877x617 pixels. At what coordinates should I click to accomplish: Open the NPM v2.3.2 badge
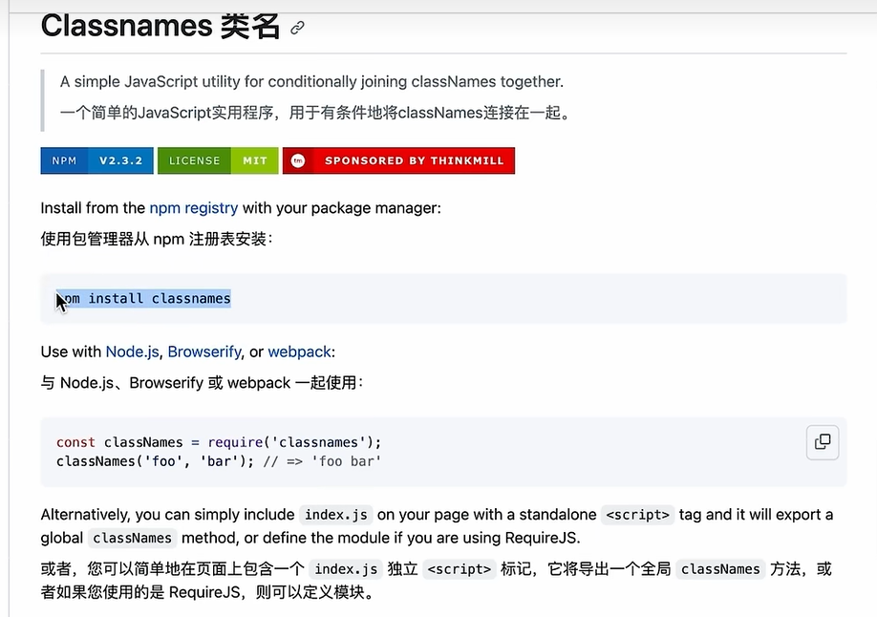click(x=96, y=160)
